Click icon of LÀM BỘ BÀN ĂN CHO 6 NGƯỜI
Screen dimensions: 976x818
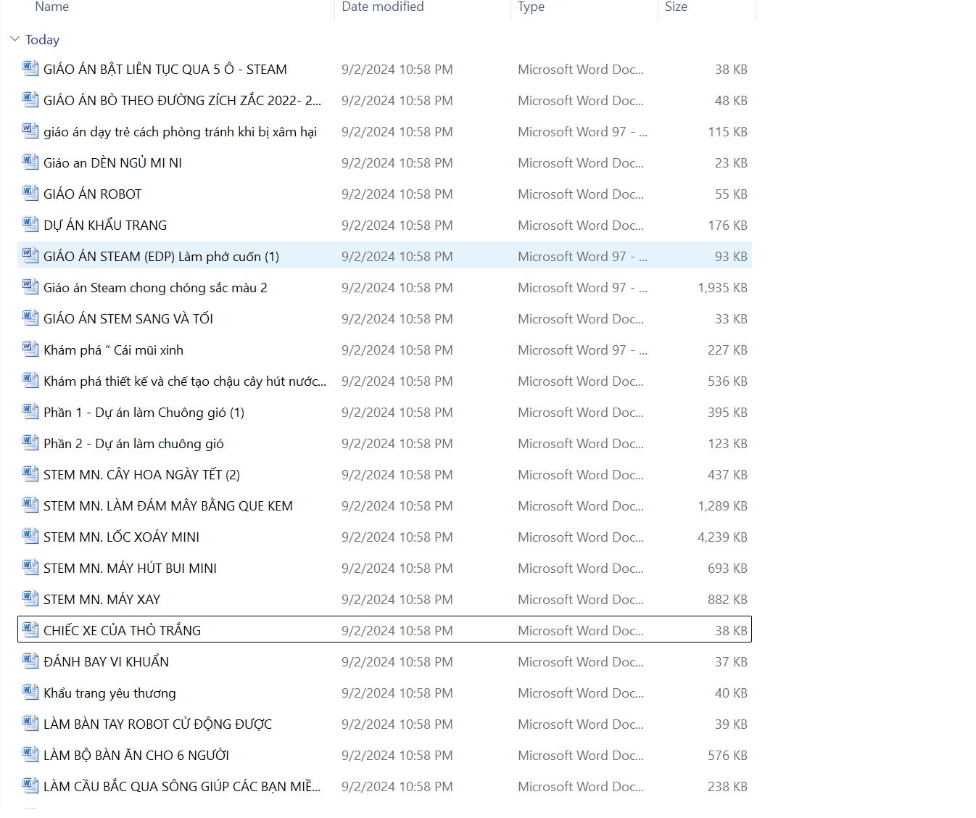[30, 755]
